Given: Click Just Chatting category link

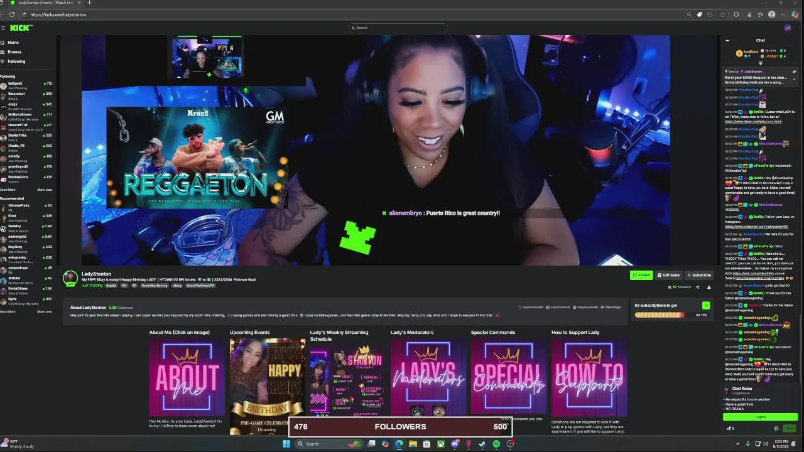Looking at the screenshot, I should click(92, 286).
